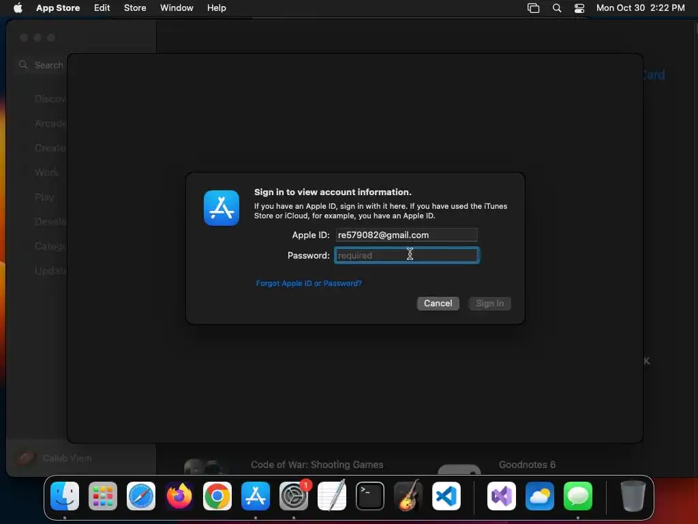Click App Store icon in Dock
This screenshot has width=698, height=524.
pyautogui.click(x=256, y=496)
